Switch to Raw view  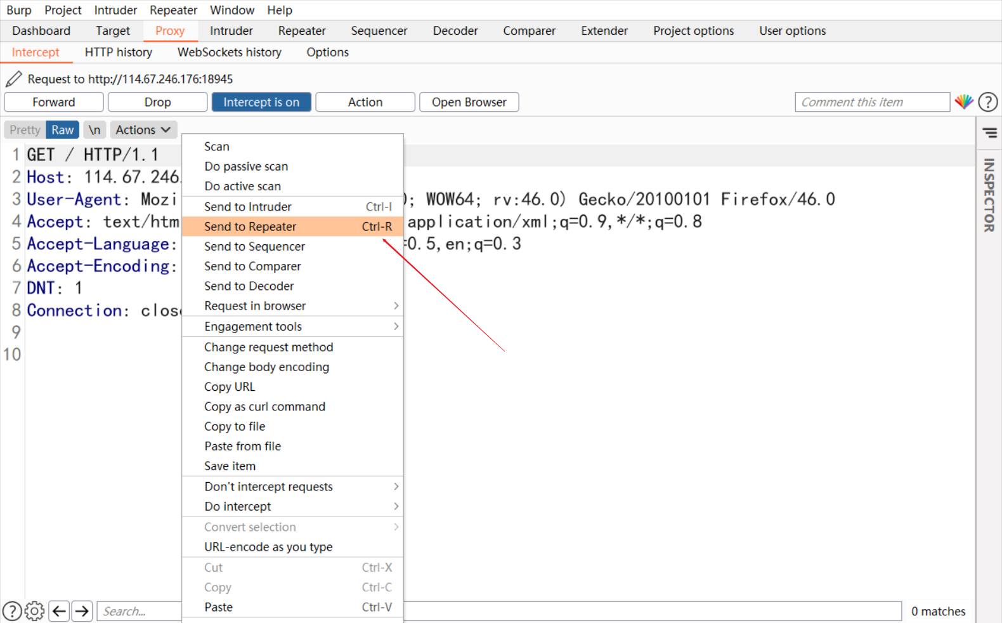(63, 130)
